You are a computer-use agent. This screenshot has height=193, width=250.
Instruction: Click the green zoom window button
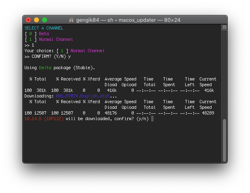[45, 20]
